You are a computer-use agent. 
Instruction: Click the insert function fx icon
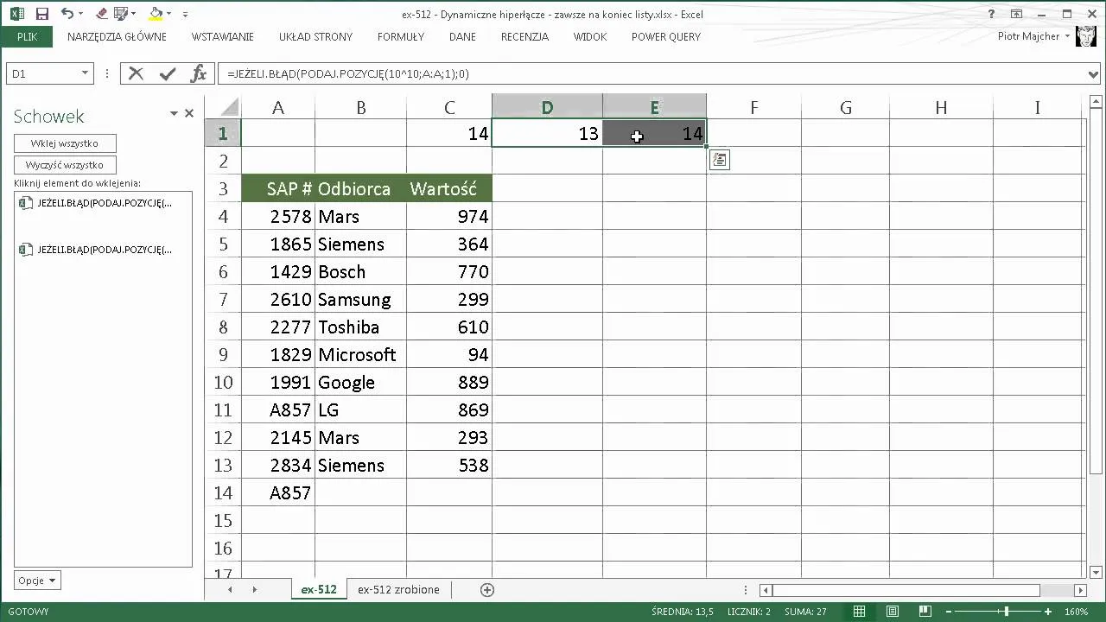pos(199,73)
